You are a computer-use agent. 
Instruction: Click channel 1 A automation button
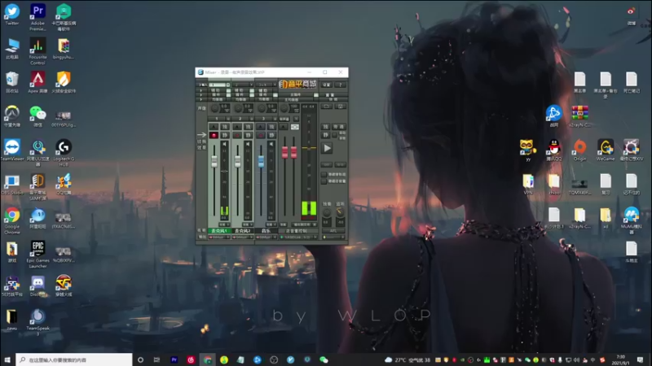(x=214, y=127)
